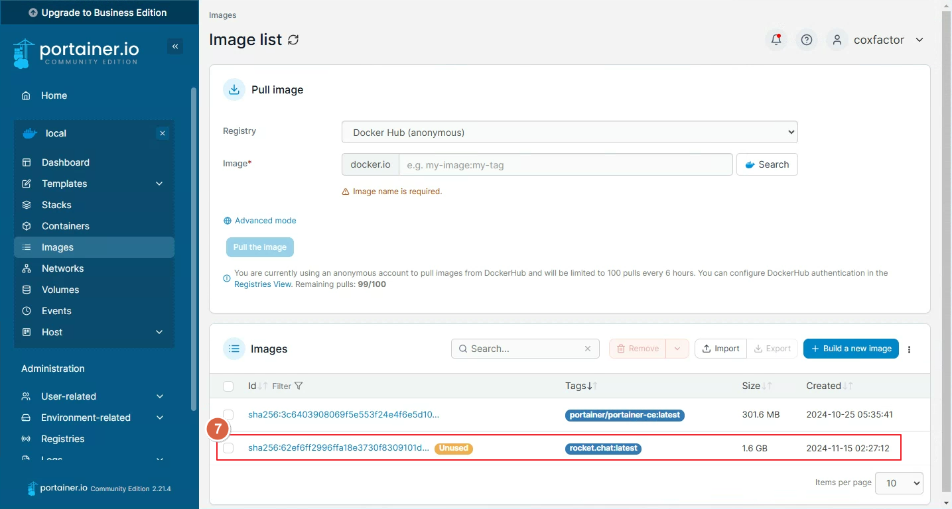Click Build a new image button

[851, 349]
